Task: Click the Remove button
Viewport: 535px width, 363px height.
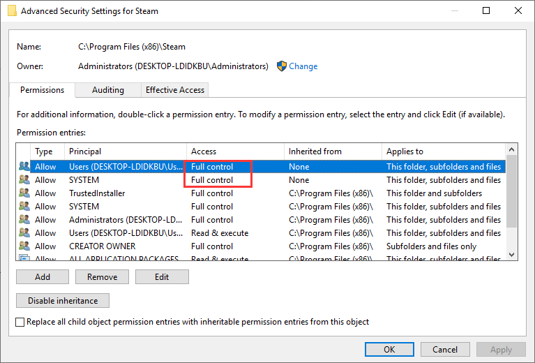Action: [102, 276]
